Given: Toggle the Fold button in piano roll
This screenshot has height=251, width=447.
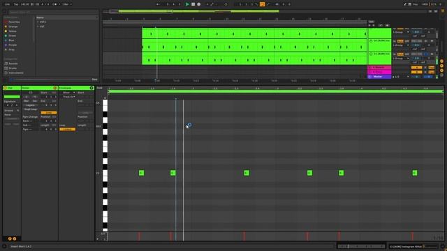Looking at the screenshot, I should point(99,88).
